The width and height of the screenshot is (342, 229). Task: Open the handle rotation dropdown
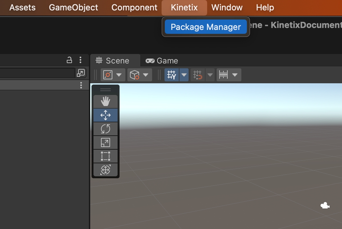(139, 75)
